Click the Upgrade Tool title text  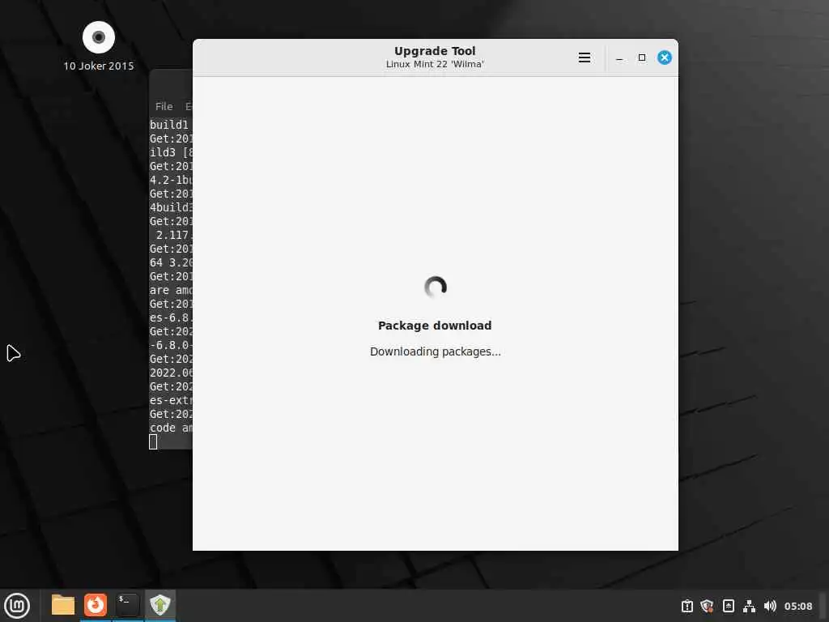pyautogui.click(x=435, y=51)
